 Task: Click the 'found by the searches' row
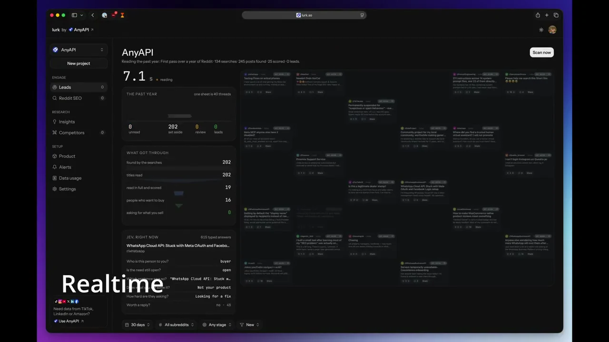click(x=178, y=162)
